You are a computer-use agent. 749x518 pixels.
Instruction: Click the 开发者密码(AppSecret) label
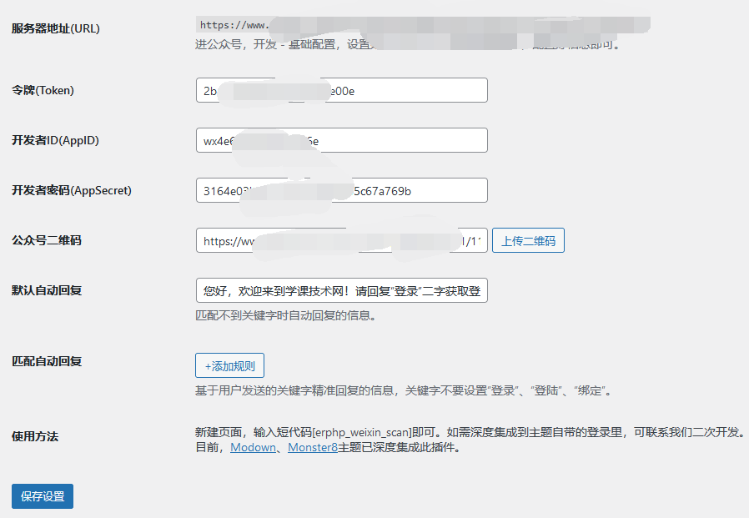click(x=69, y=190)
